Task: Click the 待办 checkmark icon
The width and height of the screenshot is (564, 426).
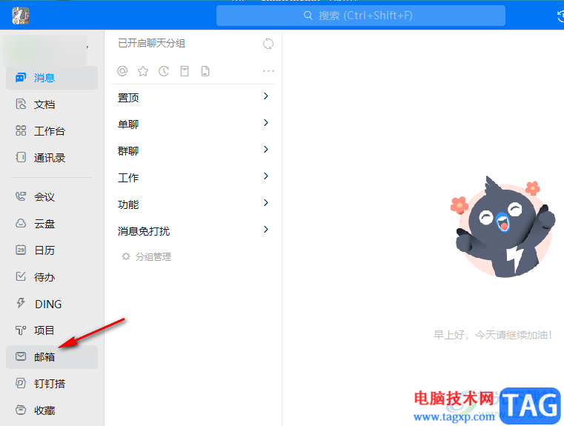Action: 21,276
